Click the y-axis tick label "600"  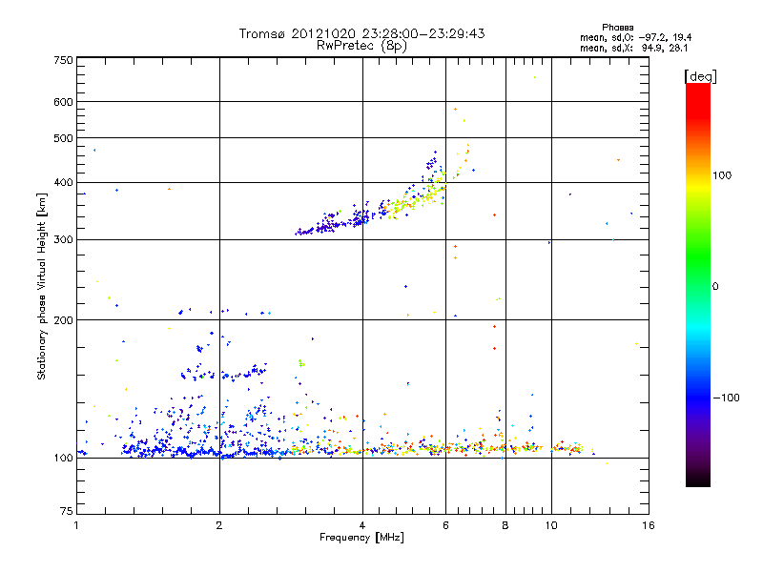[64, 102]
